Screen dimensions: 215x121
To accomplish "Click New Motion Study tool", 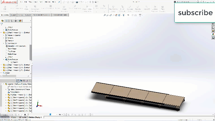I will coord(113,9).
